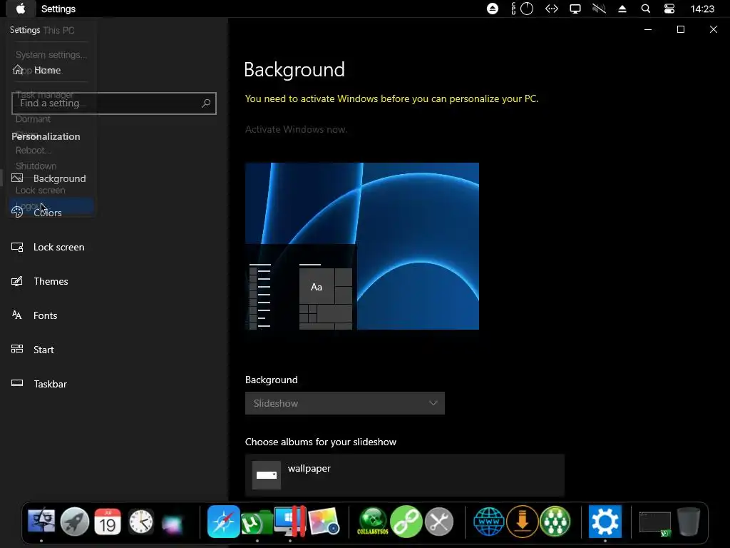This screenshot has width=730, height=548.
Task: Click the search magnifier in Find a setting
Action: 206,103
